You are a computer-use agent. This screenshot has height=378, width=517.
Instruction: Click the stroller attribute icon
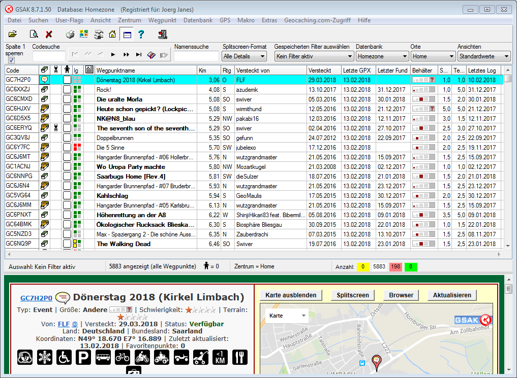tap(201, 357)
